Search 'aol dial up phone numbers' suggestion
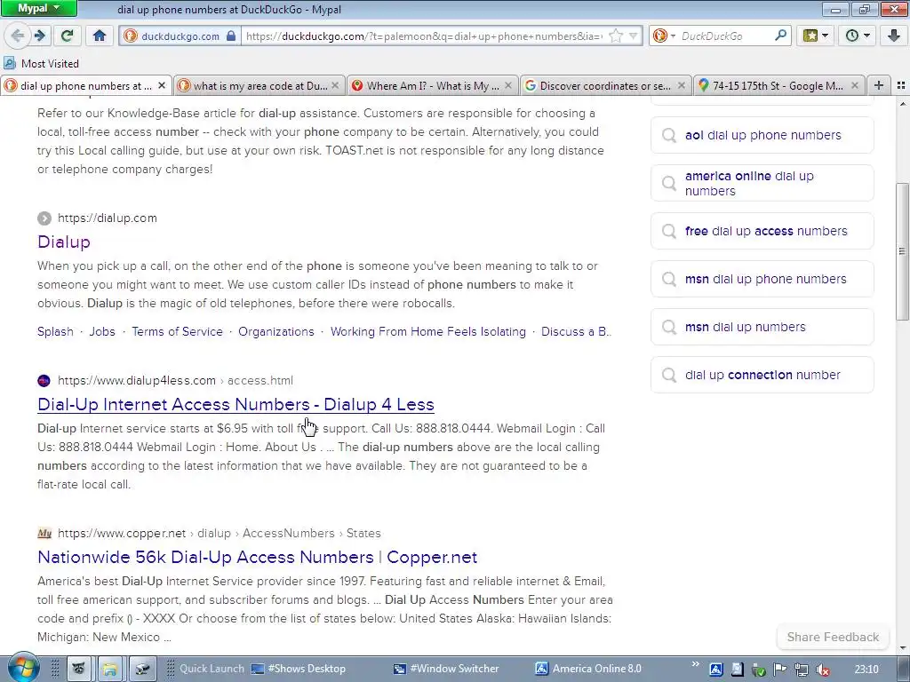The height and width of the screenshot is (682, 910). click(762, 135)
